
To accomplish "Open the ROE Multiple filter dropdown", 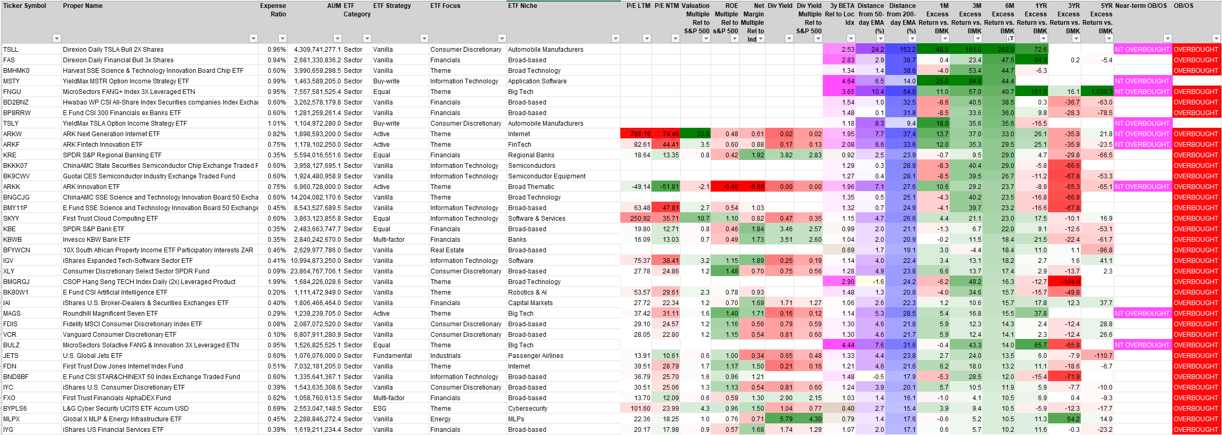I will click(734, 39).
